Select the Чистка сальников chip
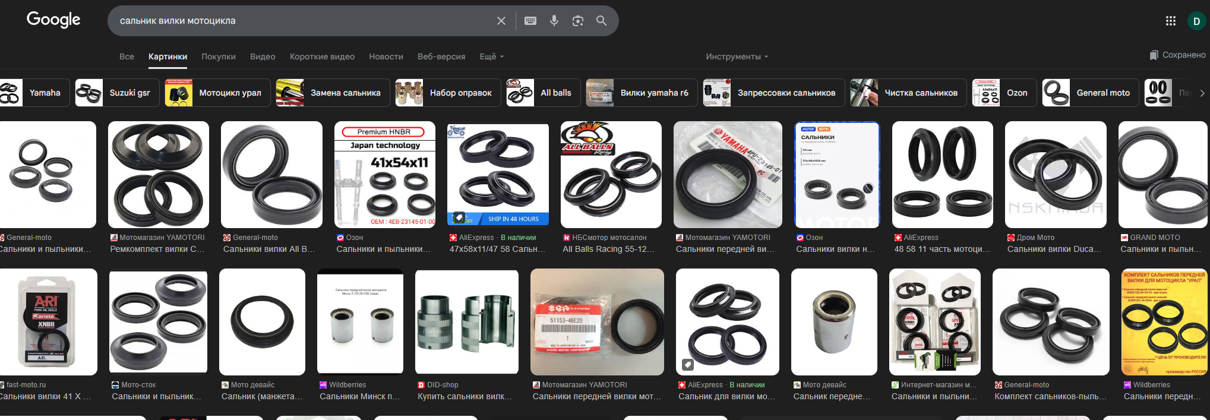This screenshot has height=420, width=1210. click(x=908, y=93)
